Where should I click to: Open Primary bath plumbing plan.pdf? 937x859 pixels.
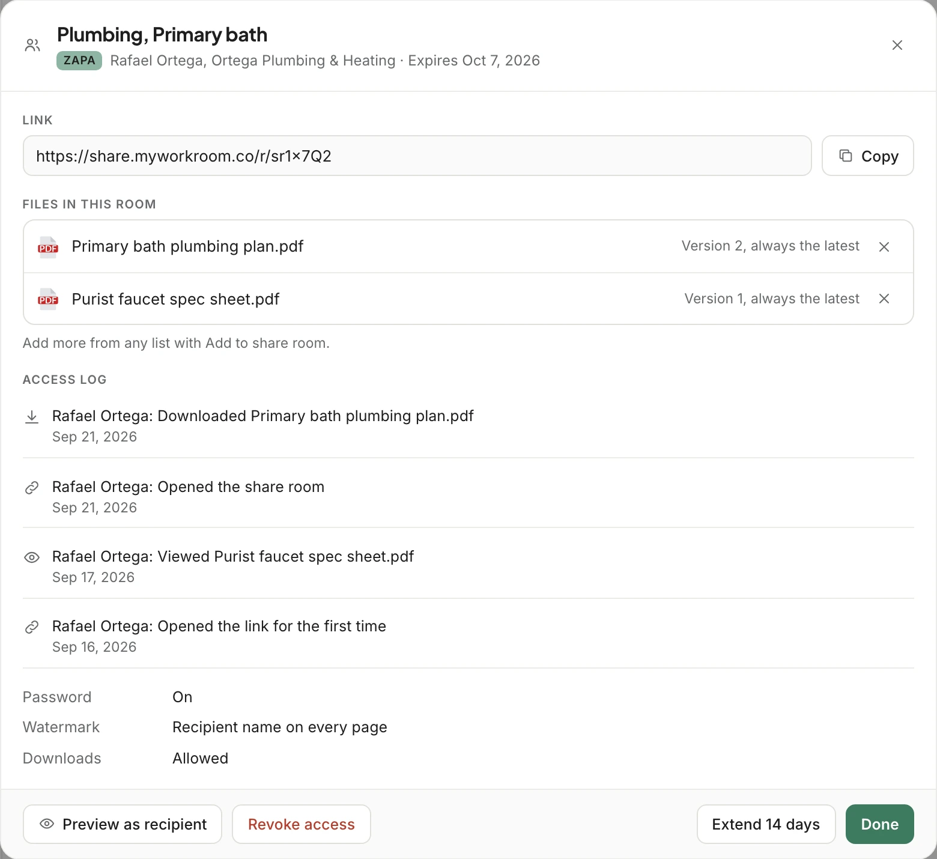pos(187,246)
